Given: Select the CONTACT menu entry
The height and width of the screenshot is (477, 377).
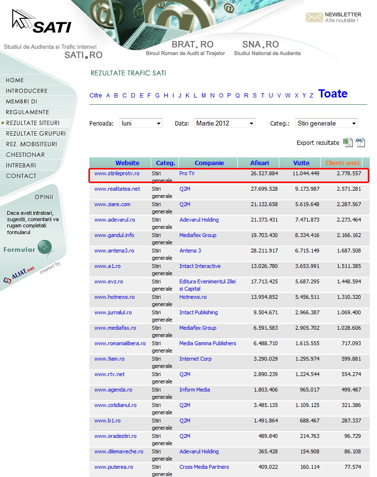Looking at the screenshot, I should pyautogui.click(x=21, y=176).
